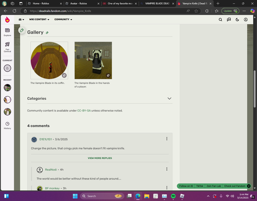This screenshot has height=201, width=257.
Task: Open the COMMUNITY dropdown menu
Action: tap(63, 20)
